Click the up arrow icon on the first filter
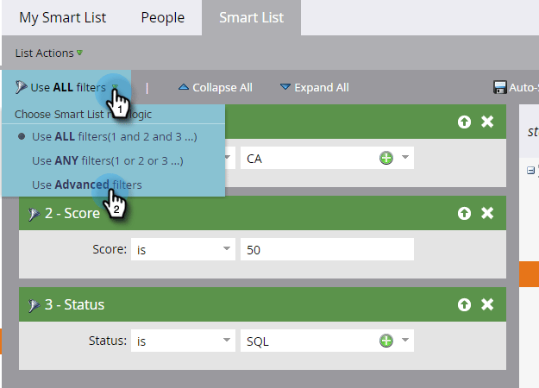This screenshot has height=388, width=539. pyautogui.click(x=465, y=122)
